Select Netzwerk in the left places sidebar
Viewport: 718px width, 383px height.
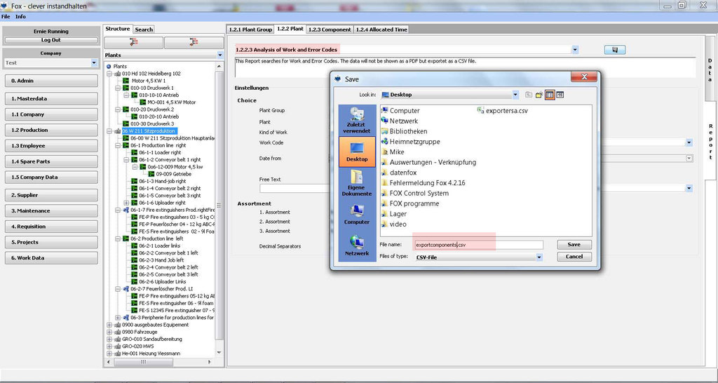tap(356, 244)
